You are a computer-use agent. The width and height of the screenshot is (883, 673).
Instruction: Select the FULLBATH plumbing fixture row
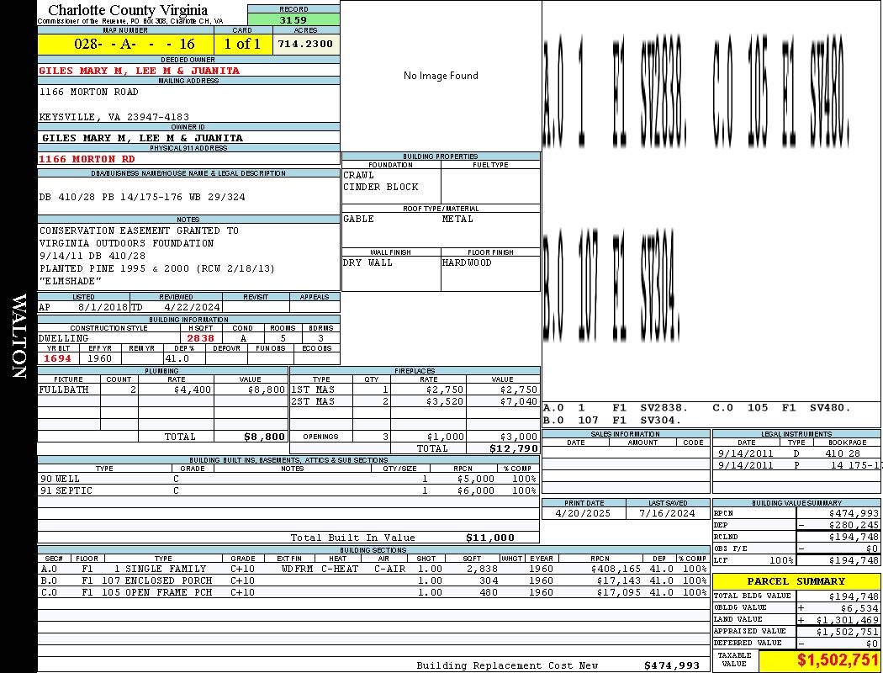pyautogui.click(x=163, y=389)
